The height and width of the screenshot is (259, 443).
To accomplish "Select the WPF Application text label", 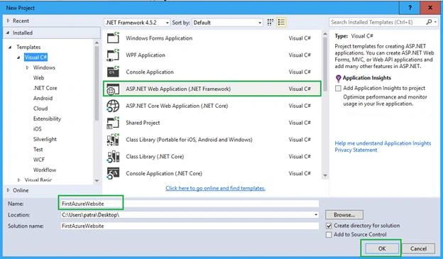I will pos(146,55).
